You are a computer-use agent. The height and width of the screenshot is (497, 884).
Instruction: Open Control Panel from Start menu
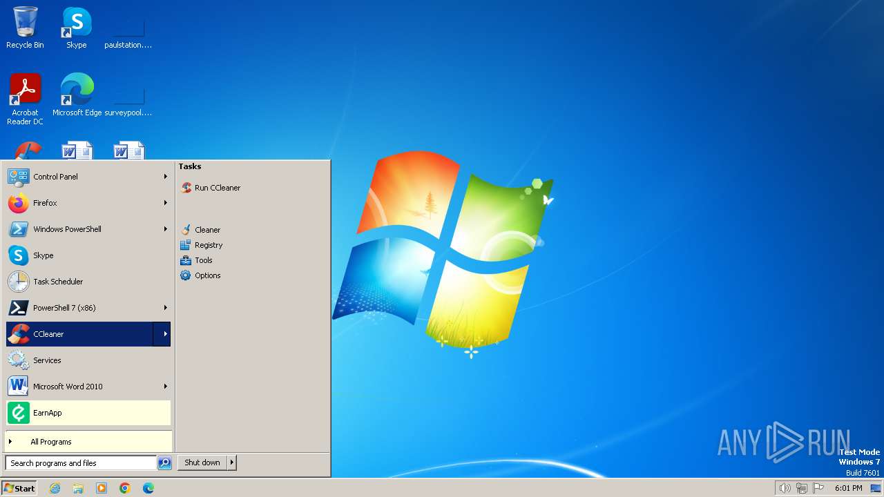88,177
